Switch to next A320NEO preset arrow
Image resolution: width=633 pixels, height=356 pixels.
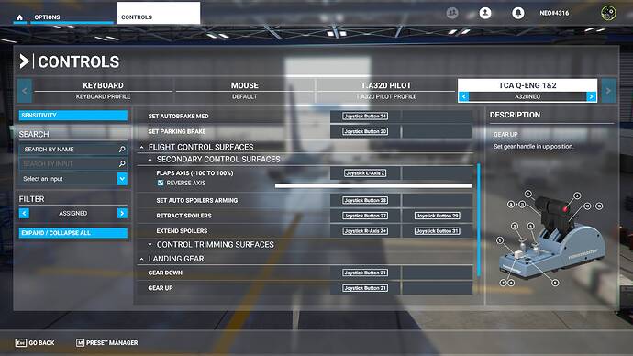(591, 96)
